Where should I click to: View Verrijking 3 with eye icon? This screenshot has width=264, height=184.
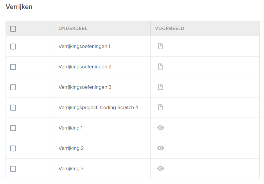point(161,169)
